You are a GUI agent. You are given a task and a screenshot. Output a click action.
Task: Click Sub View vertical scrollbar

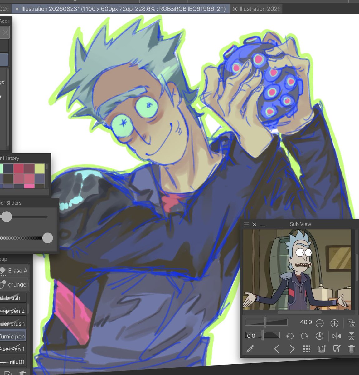357,267
